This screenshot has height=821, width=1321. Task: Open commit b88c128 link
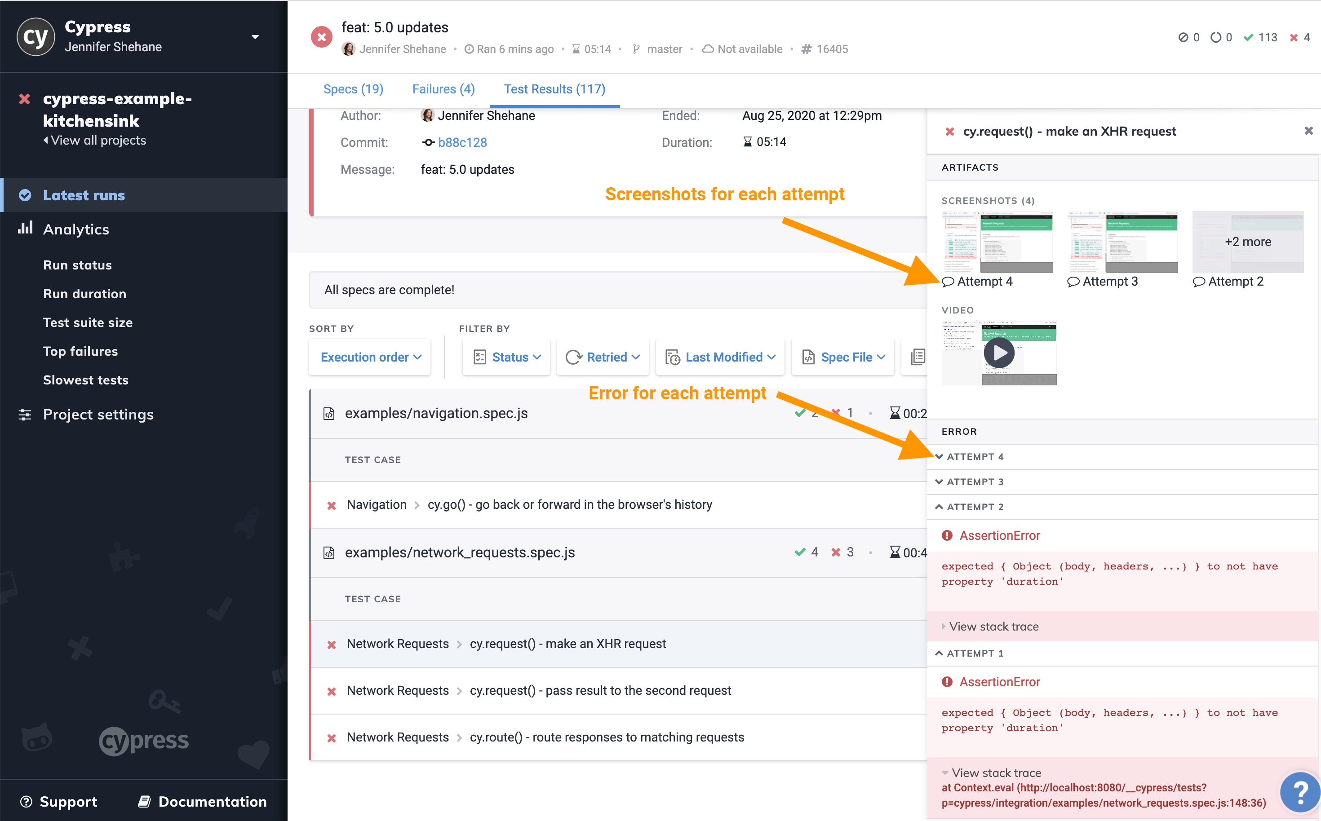[462, 142]
